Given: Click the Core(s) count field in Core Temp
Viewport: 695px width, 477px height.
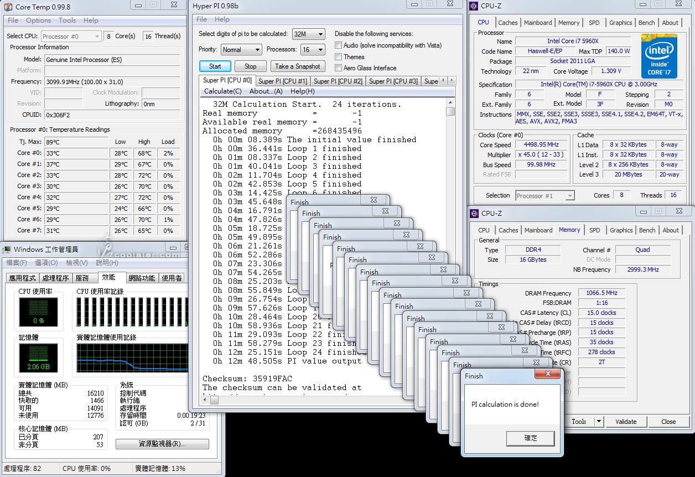Looking at the screenshot, I should pos(108,37).
